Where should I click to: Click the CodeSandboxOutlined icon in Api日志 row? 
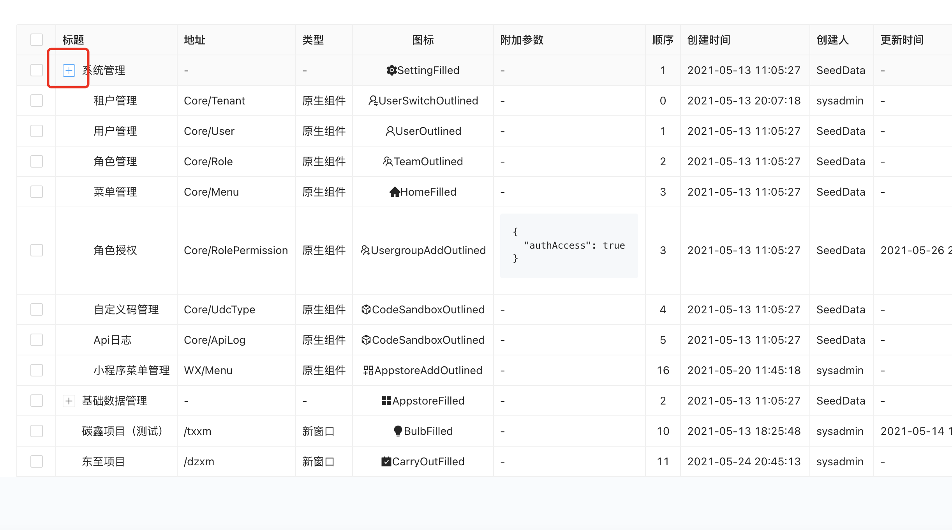pos(366,340)
